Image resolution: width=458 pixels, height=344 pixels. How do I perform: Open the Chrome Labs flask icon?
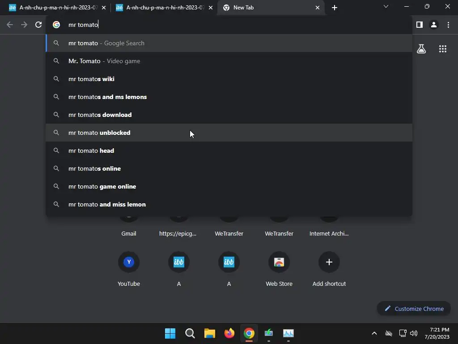pyautogui.click(x=421, y=48)
